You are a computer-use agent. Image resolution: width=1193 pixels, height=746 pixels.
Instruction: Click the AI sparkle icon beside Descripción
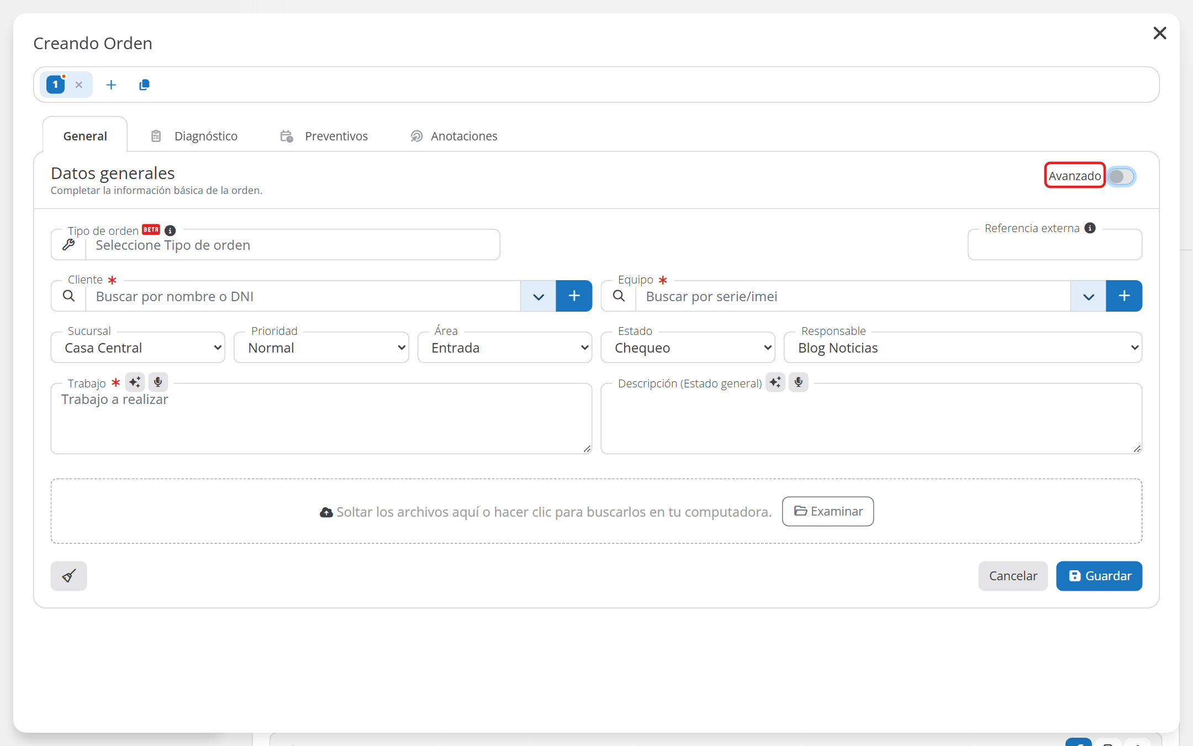(x=775, y=382)
